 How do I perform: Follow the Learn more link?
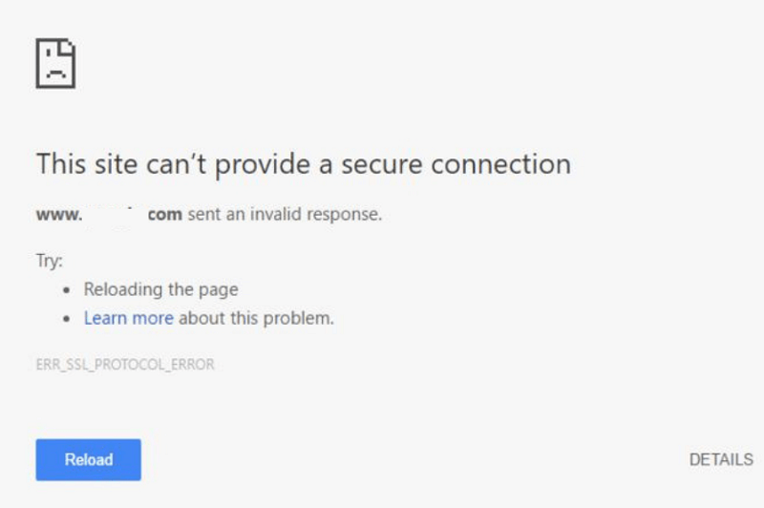click(128, 318)
